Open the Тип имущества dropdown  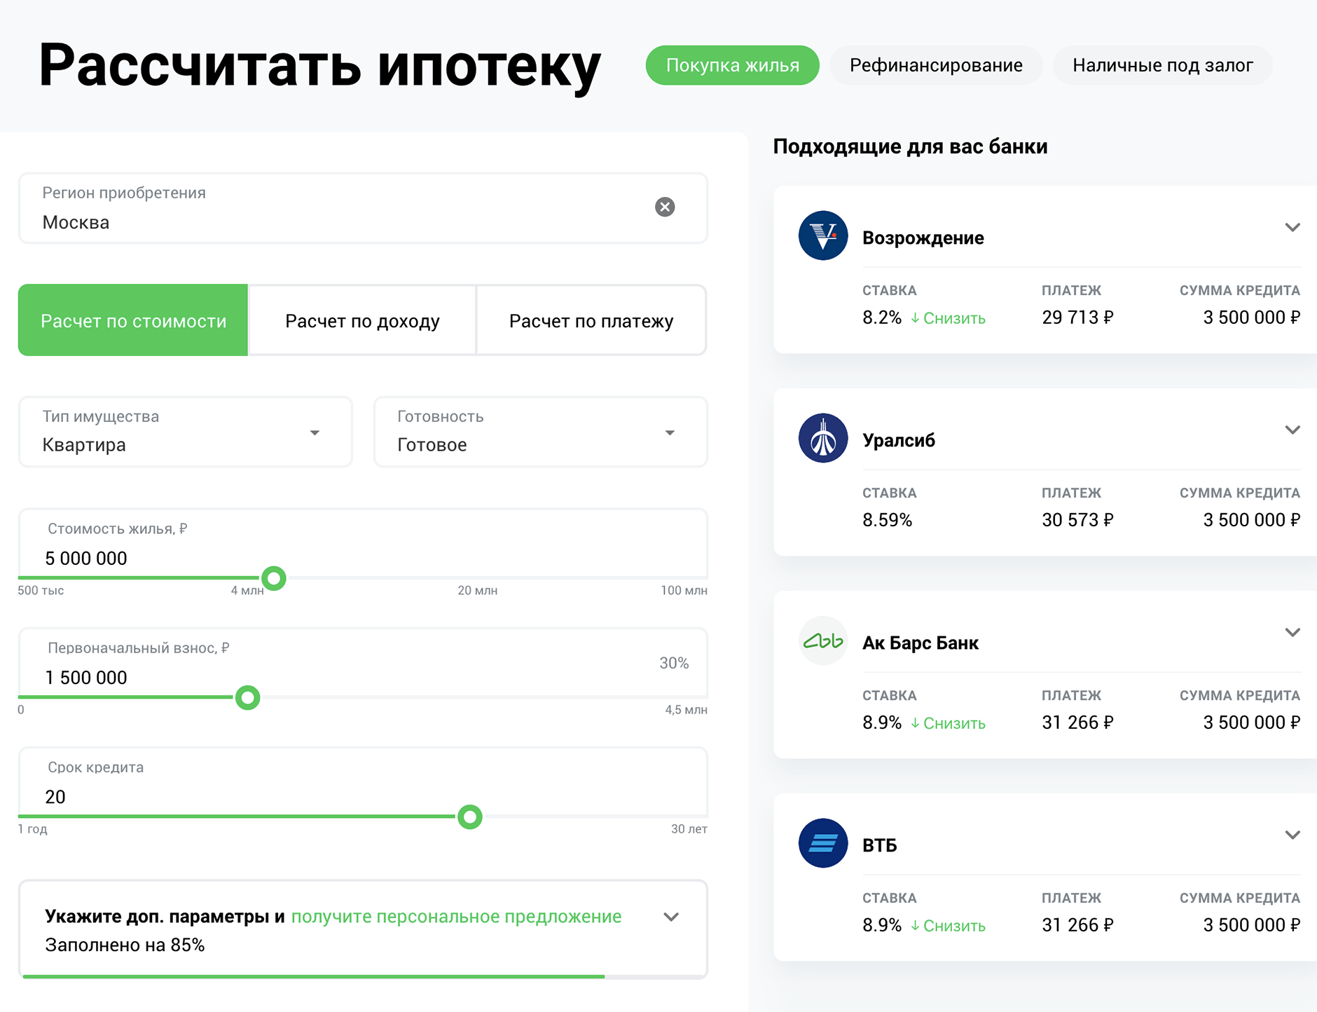tap(185, 432)
